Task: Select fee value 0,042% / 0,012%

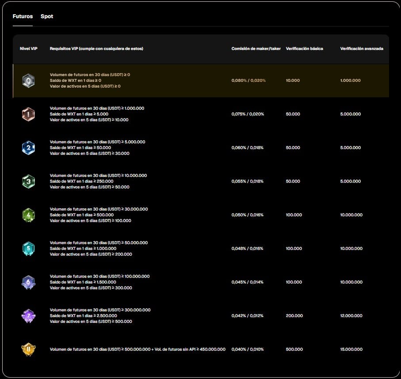Action: (x=248, y=316)
